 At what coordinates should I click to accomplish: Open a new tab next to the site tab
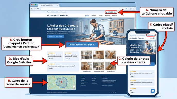click(61, 5)
